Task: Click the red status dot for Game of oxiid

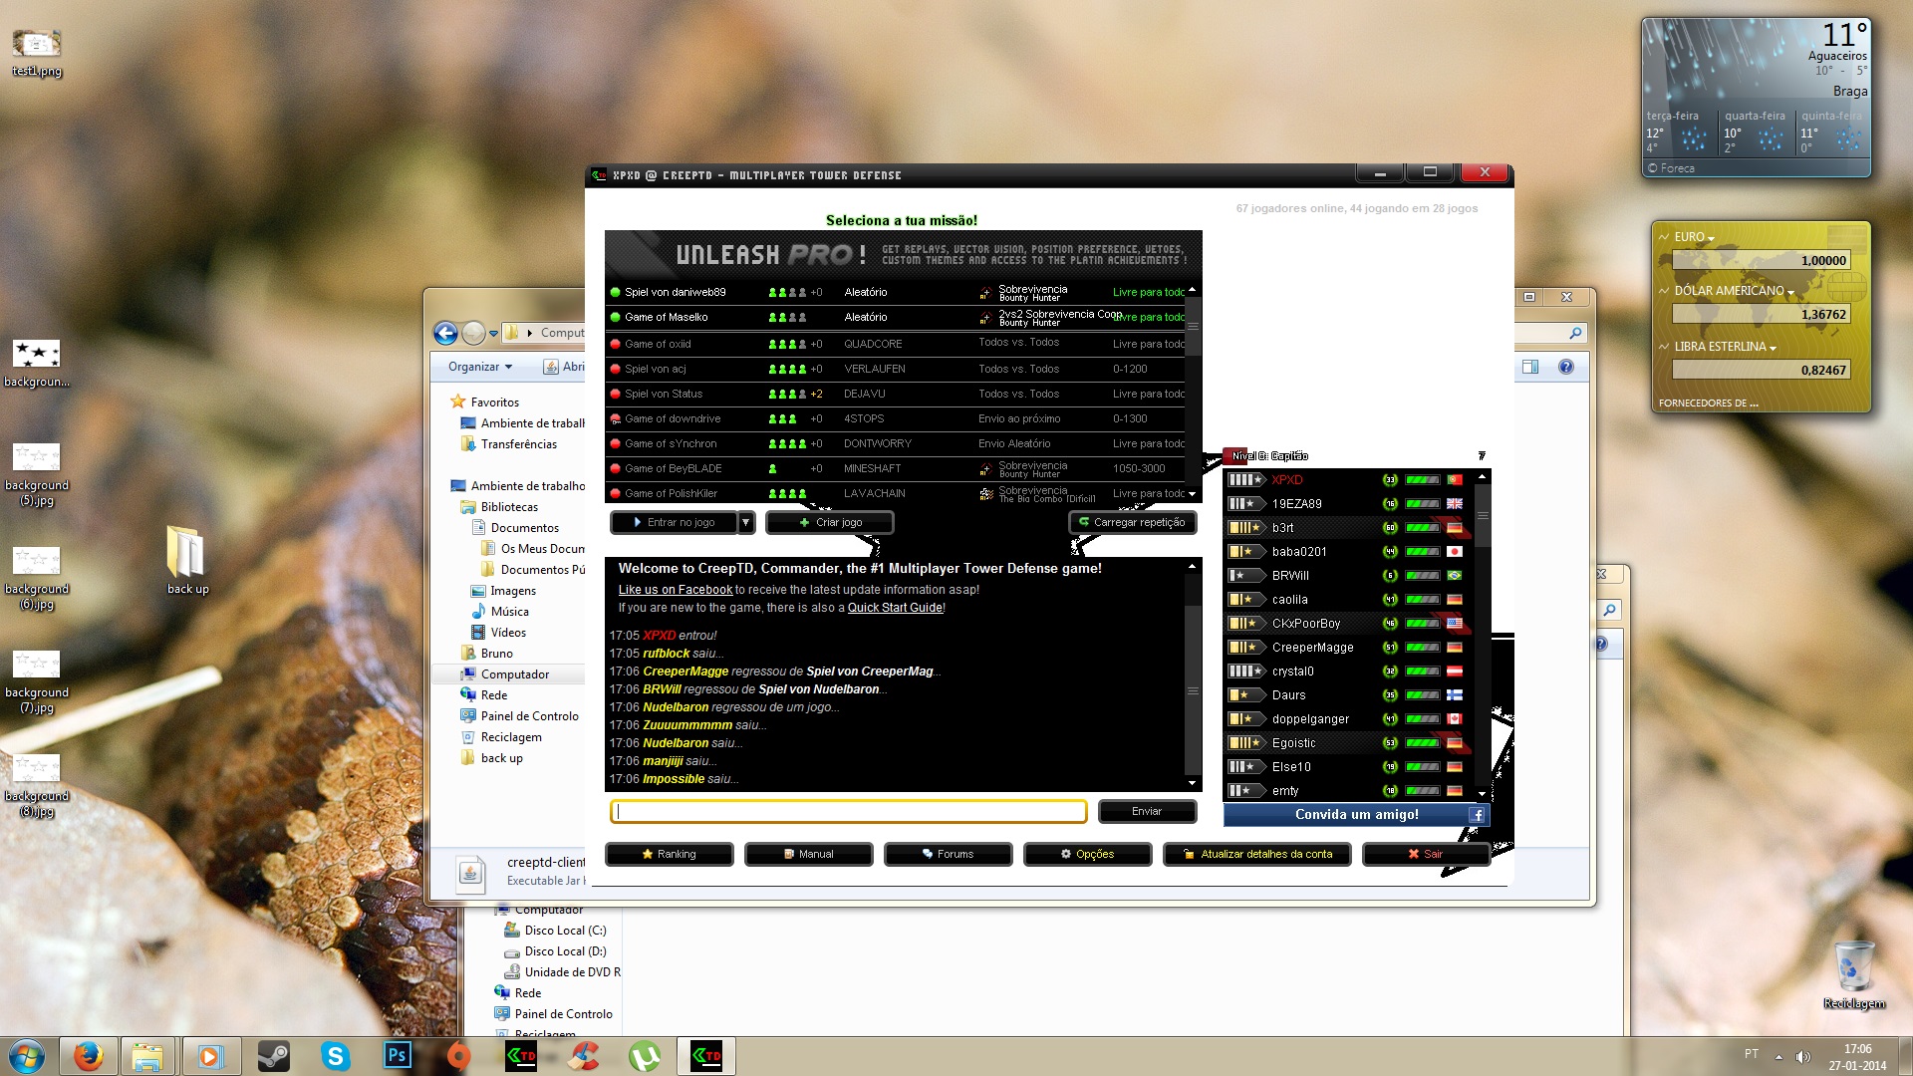Action: [615, 344]
